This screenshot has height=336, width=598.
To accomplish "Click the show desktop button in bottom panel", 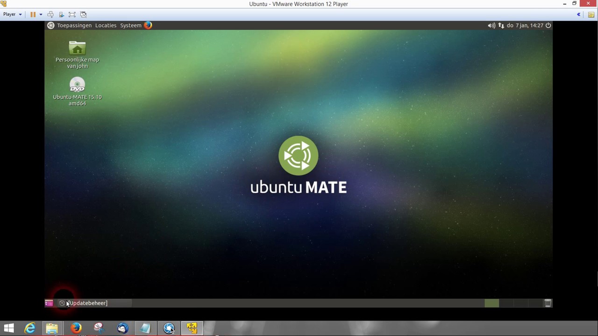I will coord(49,303).
